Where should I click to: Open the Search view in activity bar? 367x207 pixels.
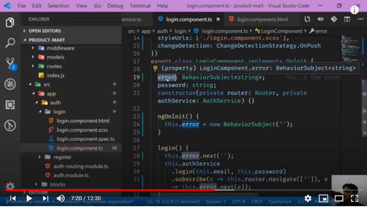pos(10,43)
